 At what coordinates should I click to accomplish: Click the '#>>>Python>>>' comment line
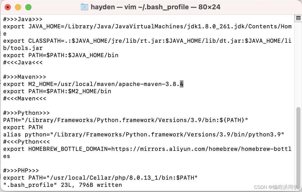click(26, 113)
